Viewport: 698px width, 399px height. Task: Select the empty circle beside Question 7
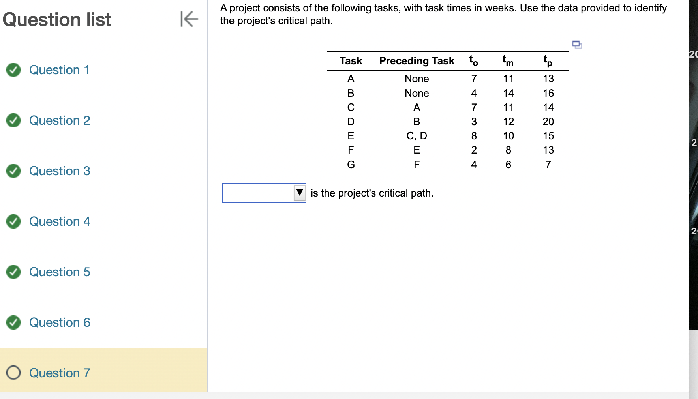13,373
